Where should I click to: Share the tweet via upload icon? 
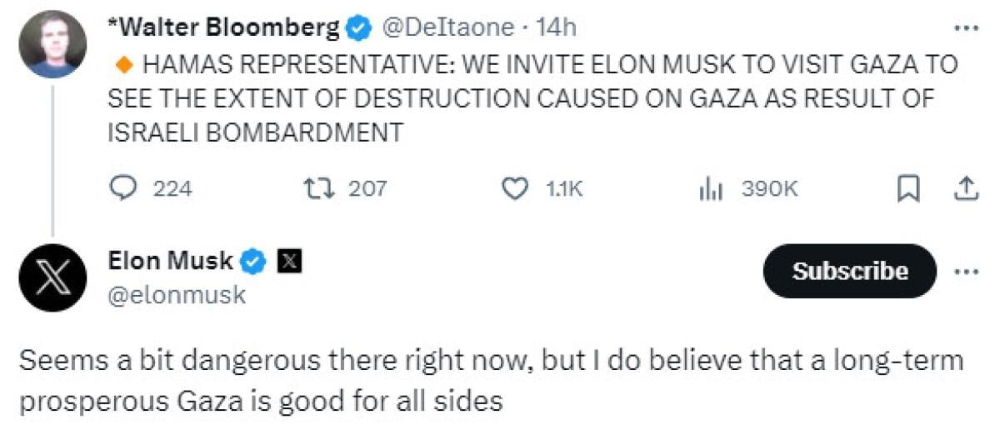pyautogui.click(x=965, y=189)
